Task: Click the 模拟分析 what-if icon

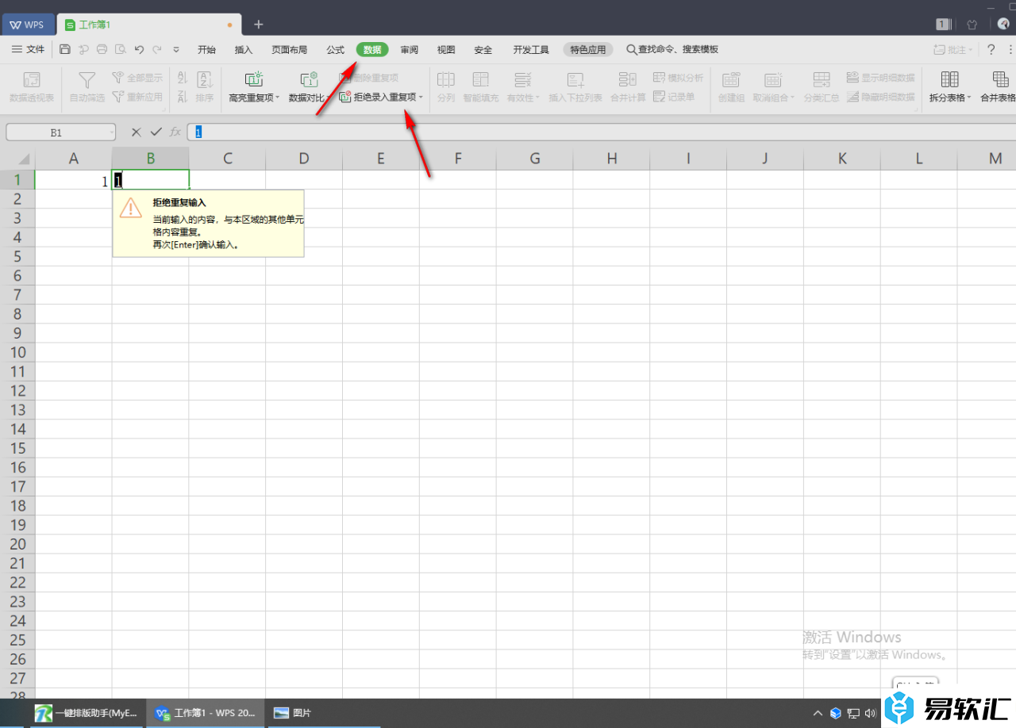Action: 659,78
